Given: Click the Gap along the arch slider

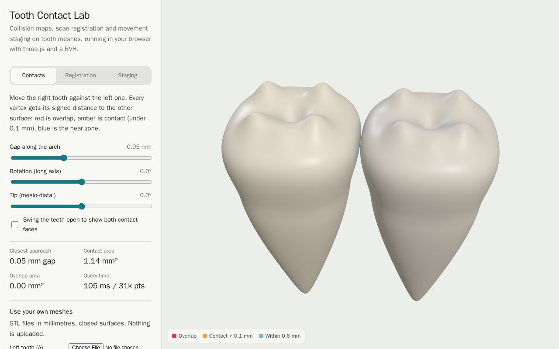Looking at the screenshot, I should pyautogui.click(x=81, y=158).
